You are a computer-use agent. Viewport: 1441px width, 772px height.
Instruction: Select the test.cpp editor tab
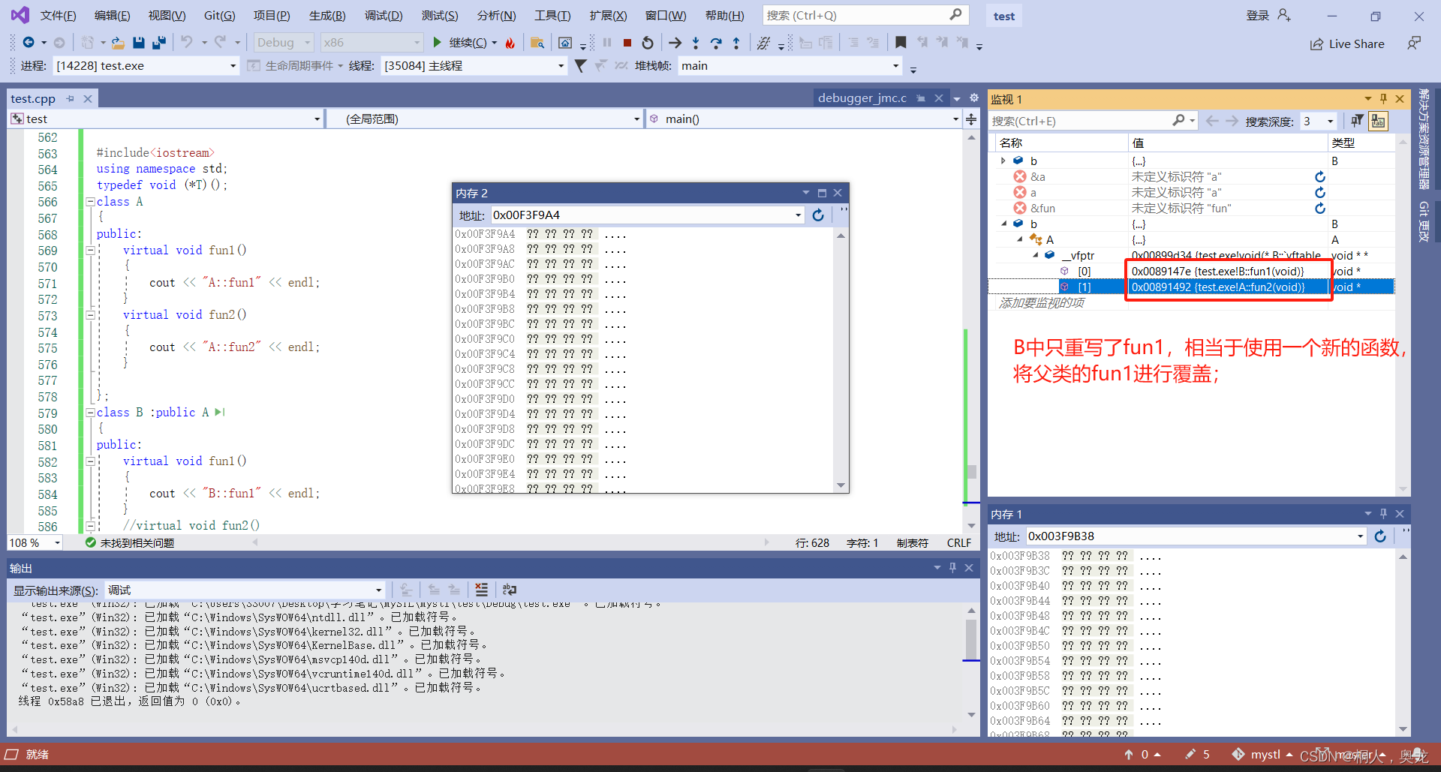coord(33,98)
